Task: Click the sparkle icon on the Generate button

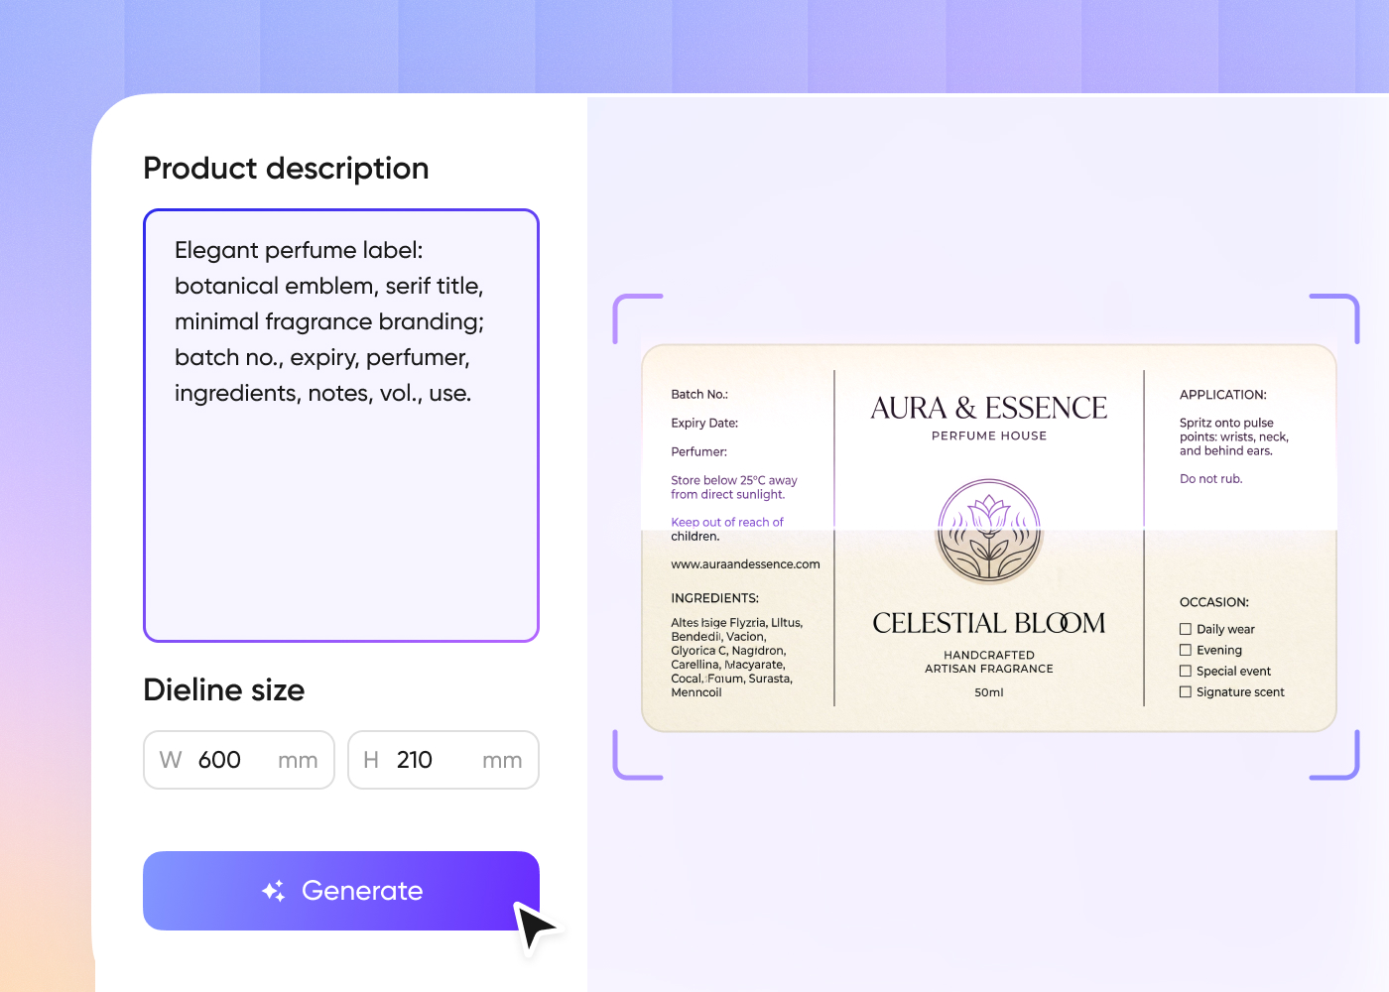Action: [x=274, y=891]
